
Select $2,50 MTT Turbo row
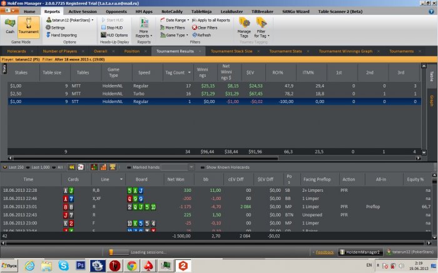click(x=214, y=94)
